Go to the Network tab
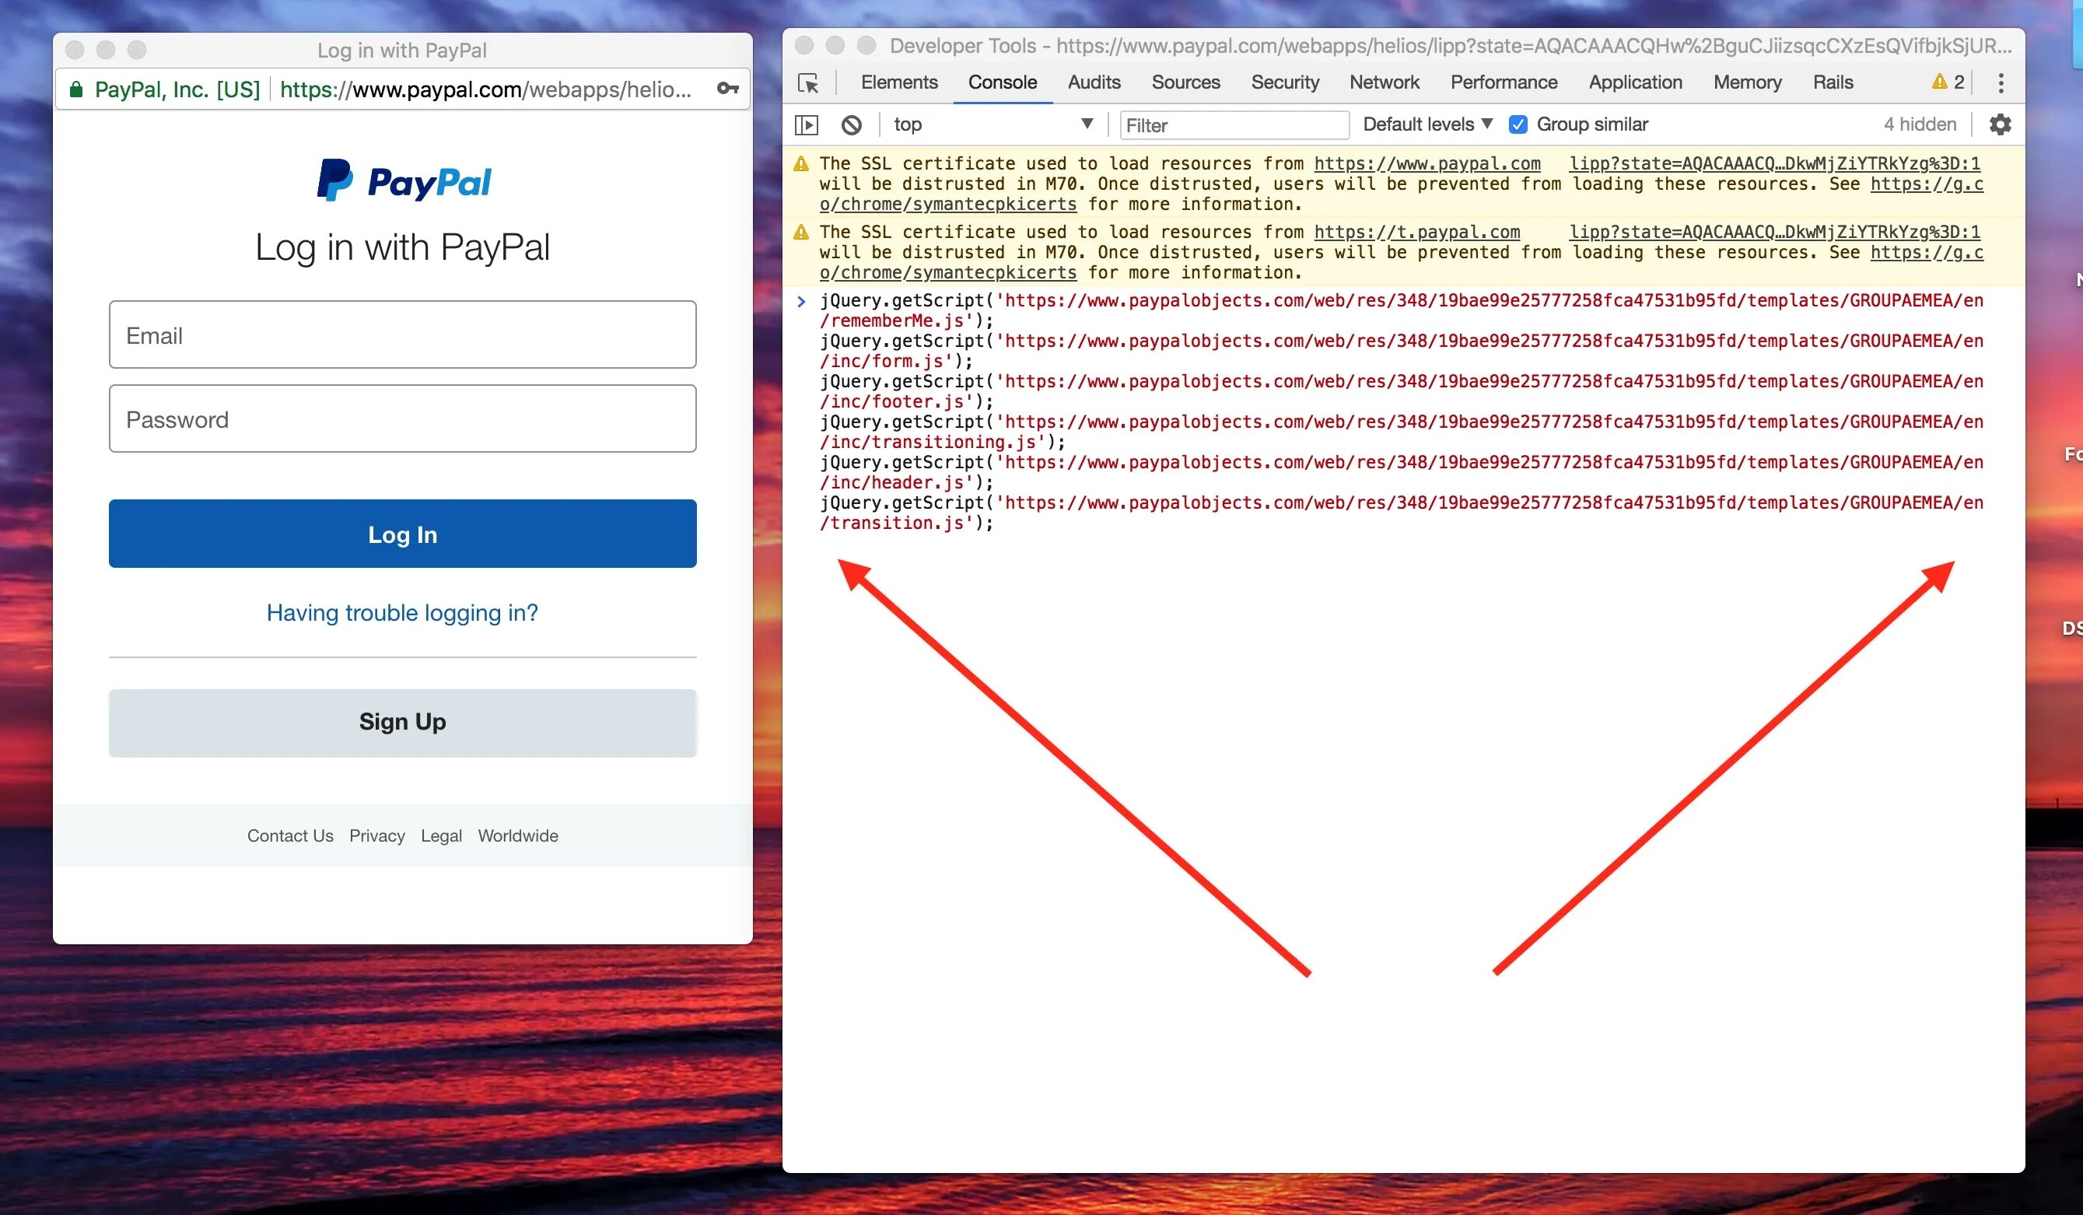Viewport: 2083px width, 1215px height. click(1384, 82)
